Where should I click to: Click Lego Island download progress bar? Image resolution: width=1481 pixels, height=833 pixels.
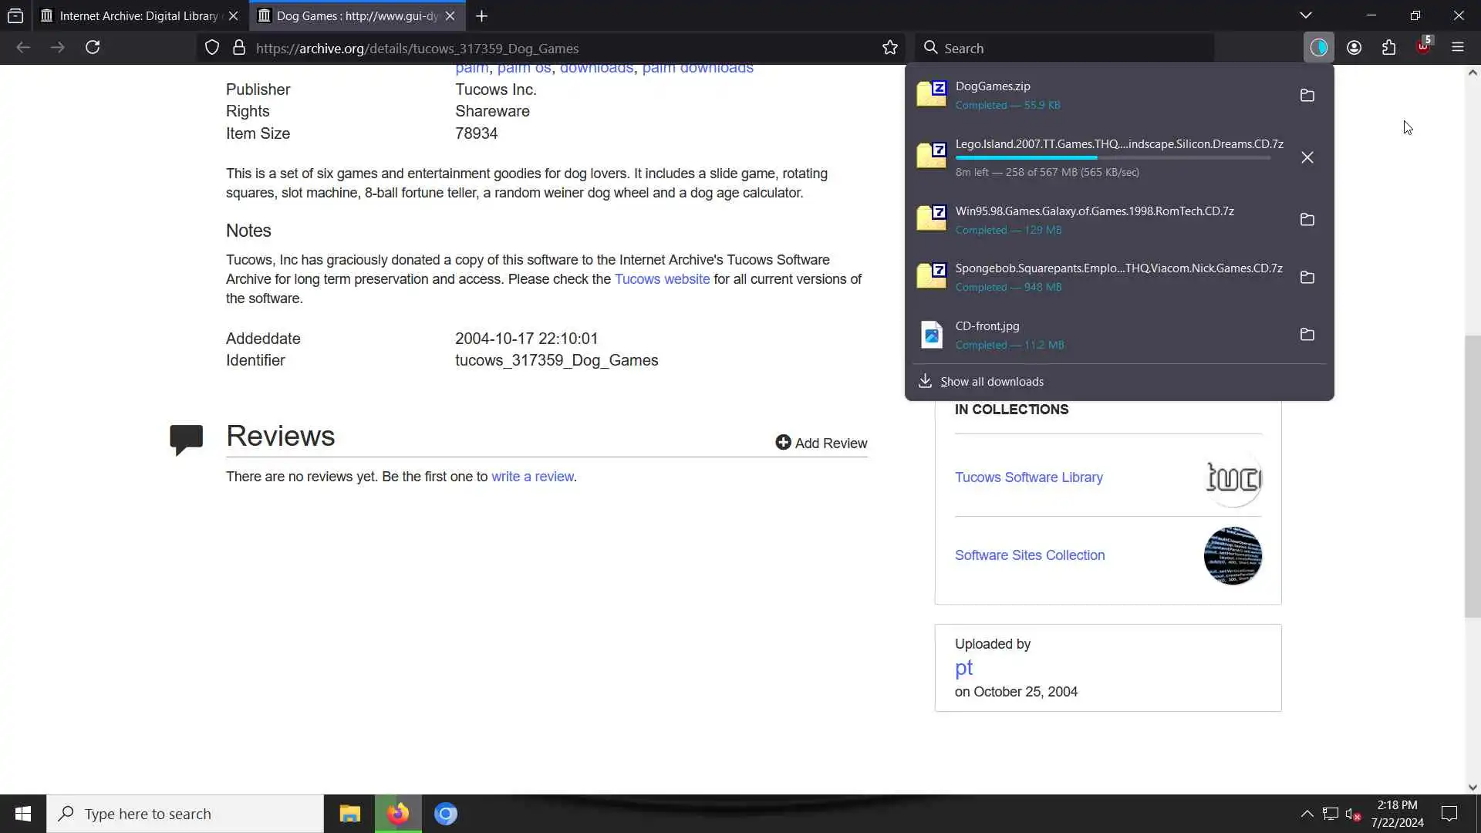1112,158
